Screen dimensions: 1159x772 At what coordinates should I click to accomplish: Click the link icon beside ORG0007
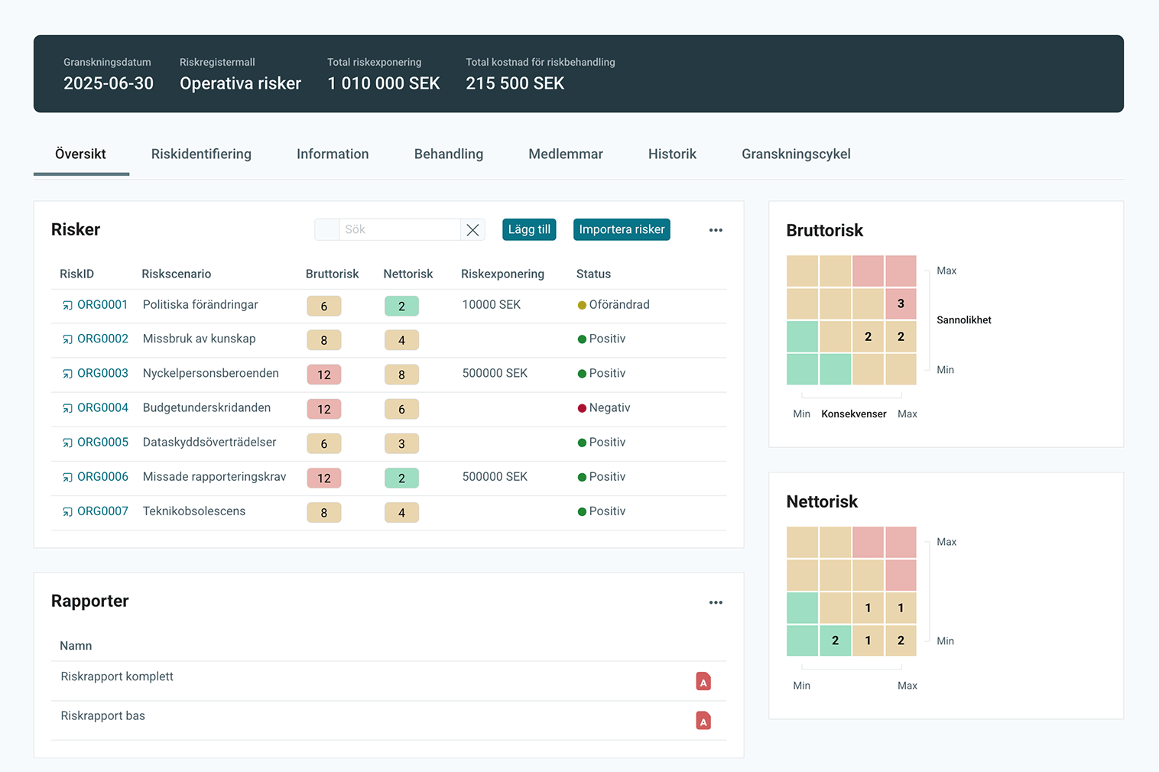point(67,512)
